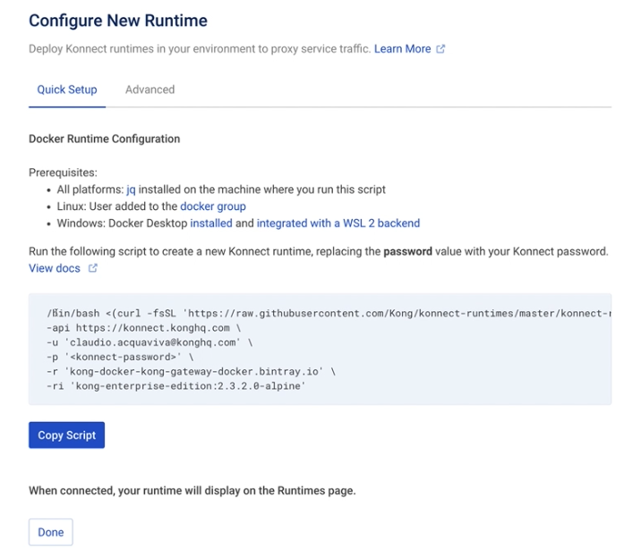Open the Advanced tab

150,89
